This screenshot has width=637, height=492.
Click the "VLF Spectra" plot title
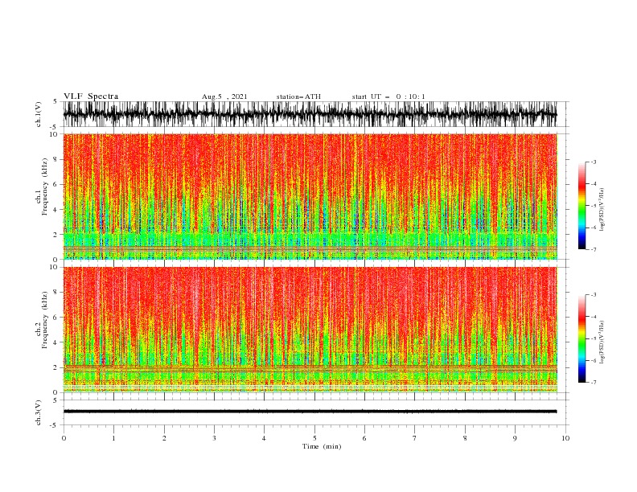coord(91,96)
